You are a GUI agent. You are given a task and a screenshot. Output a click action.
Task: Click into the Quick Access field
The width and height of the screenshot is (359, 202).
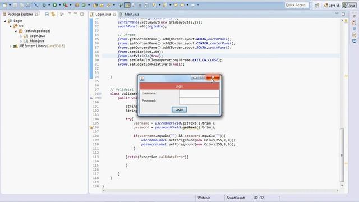tap(297, 5)
